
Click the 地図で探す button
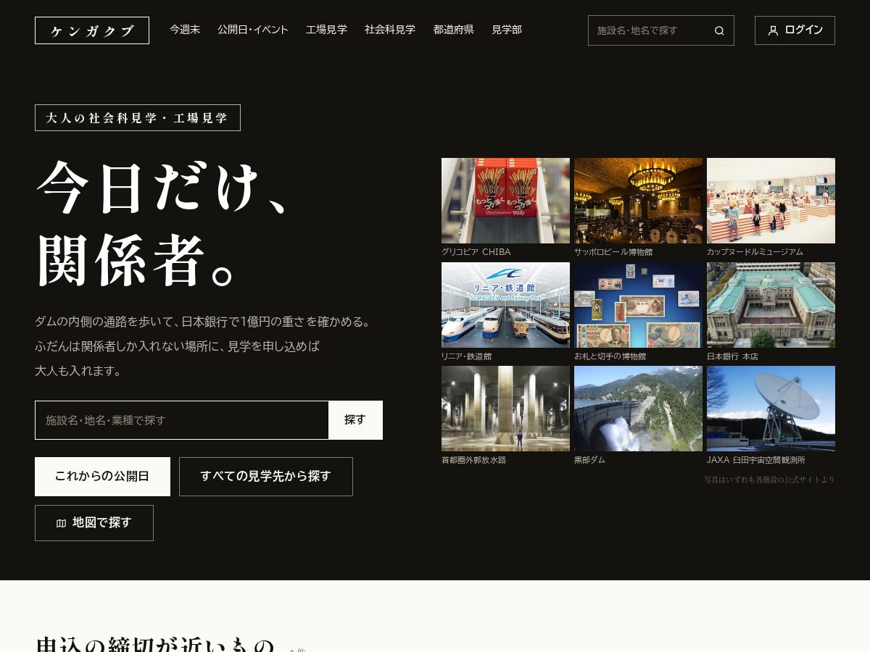tap(94, 523)
